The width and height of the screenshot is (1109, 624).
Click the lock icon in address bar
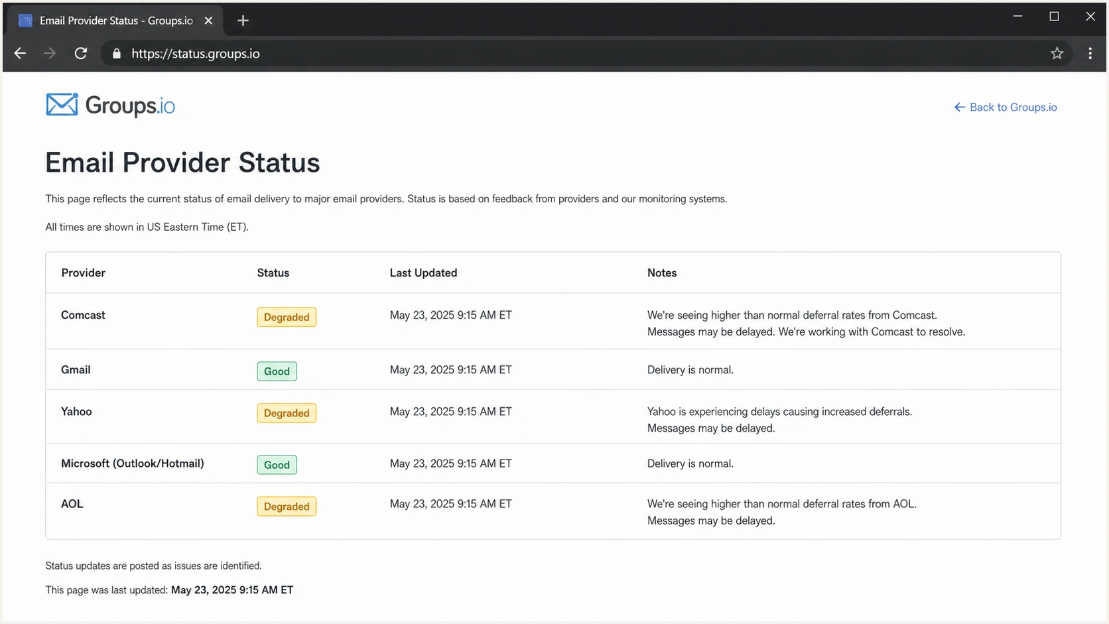click(117, 54)
